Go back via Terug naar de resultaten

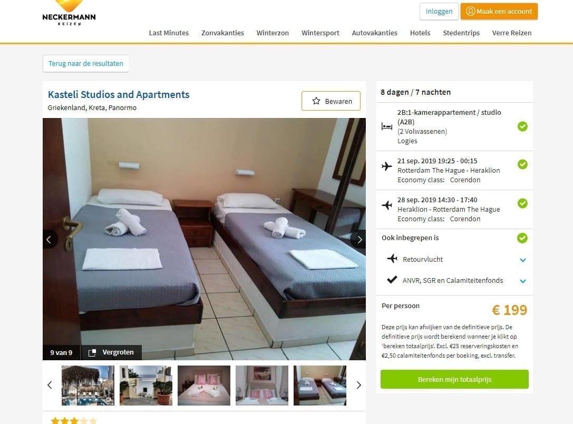point(86,64)
